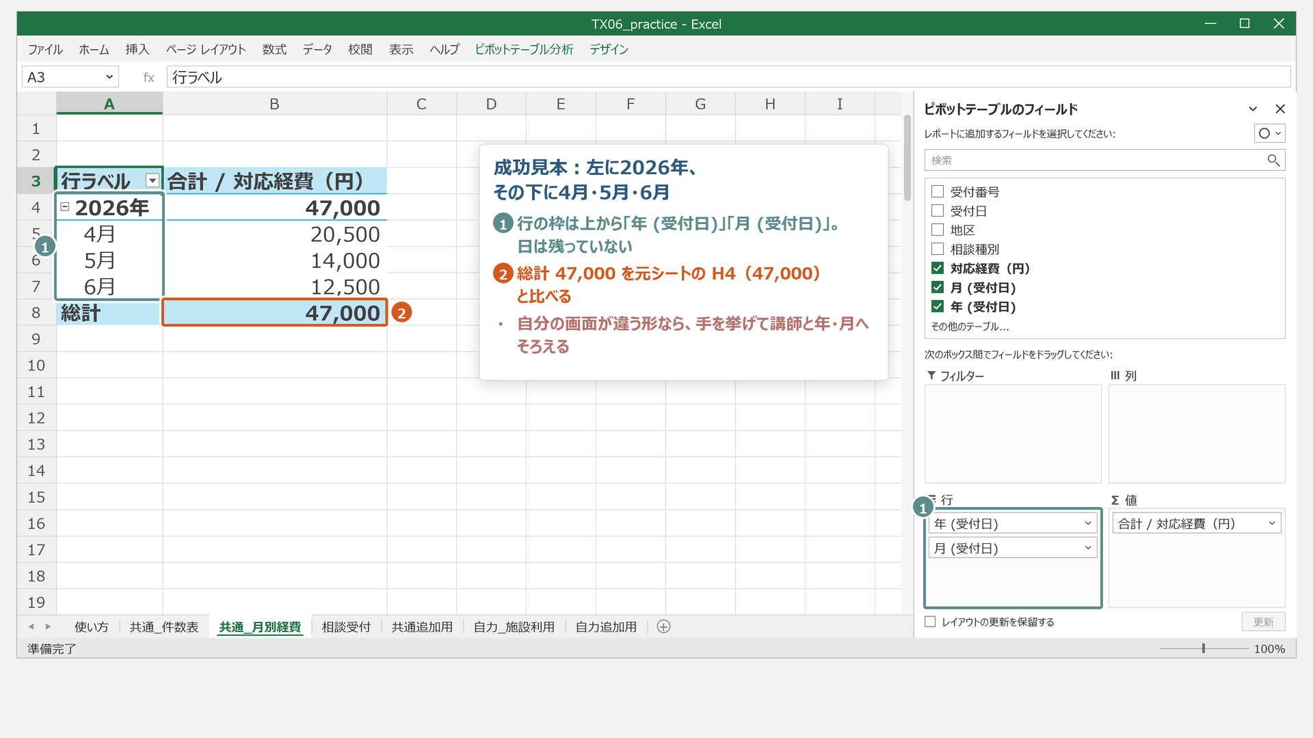Open the Name Box dropdown arrow
Screen dimensions: 1313x738
tap(109, 77)
